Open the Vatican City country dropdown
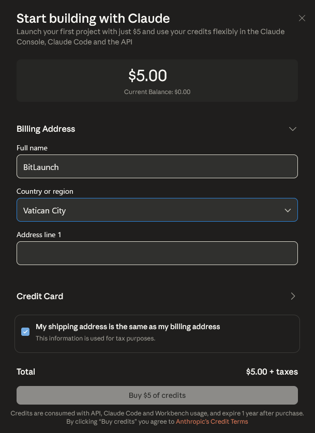 point(157,210)
